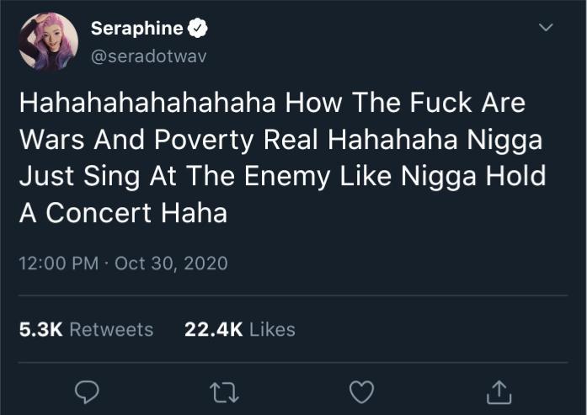The image size is (587, 415).
Task: Click the Oct 30, 2020 date
Action: (x=171, y=263)
